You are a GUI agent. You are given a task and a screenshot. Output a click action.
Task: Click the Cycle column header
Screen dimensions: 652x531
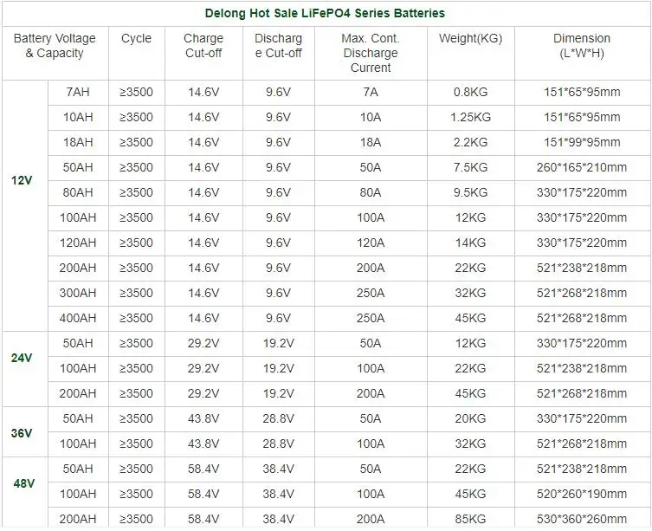(x=136, y=39)
